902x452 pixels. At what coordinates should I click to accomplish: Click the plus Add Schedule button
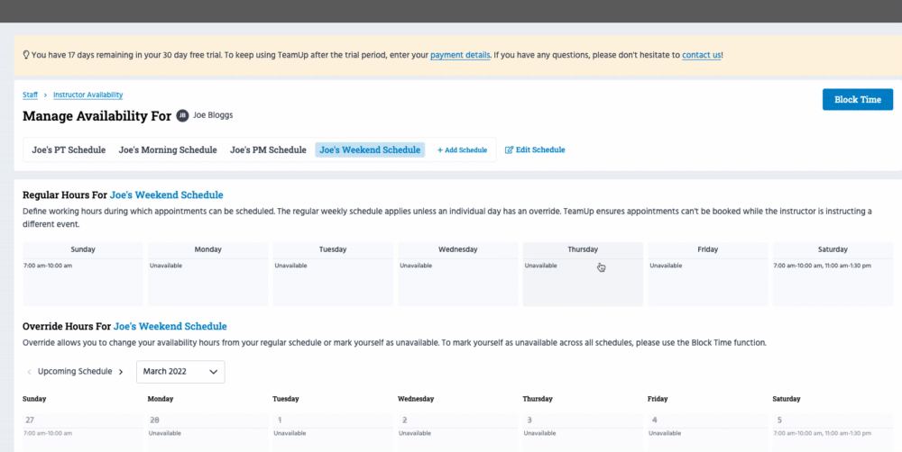point(462,150)
